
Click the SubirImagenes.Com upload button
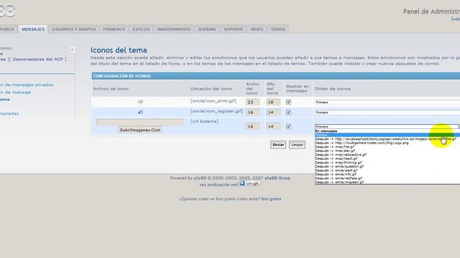(x=140, y=130)
